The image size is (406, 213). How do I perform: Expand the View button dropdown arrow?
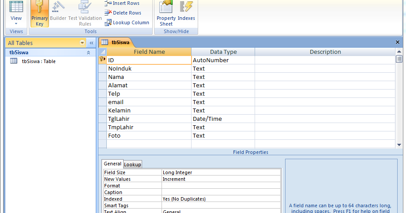(16, 24)
